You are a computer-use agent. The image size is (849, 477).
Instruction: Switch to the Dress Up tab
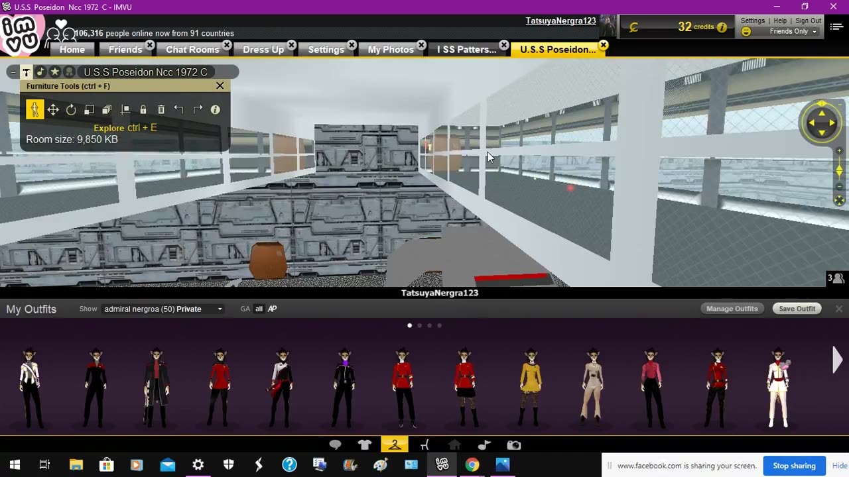click(263, 50)
